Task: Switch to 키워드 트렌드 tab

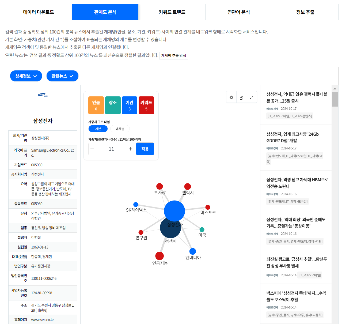Action: [x=172, y=12]
